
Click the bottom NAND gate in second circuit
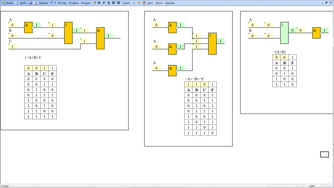pos(172,71)
